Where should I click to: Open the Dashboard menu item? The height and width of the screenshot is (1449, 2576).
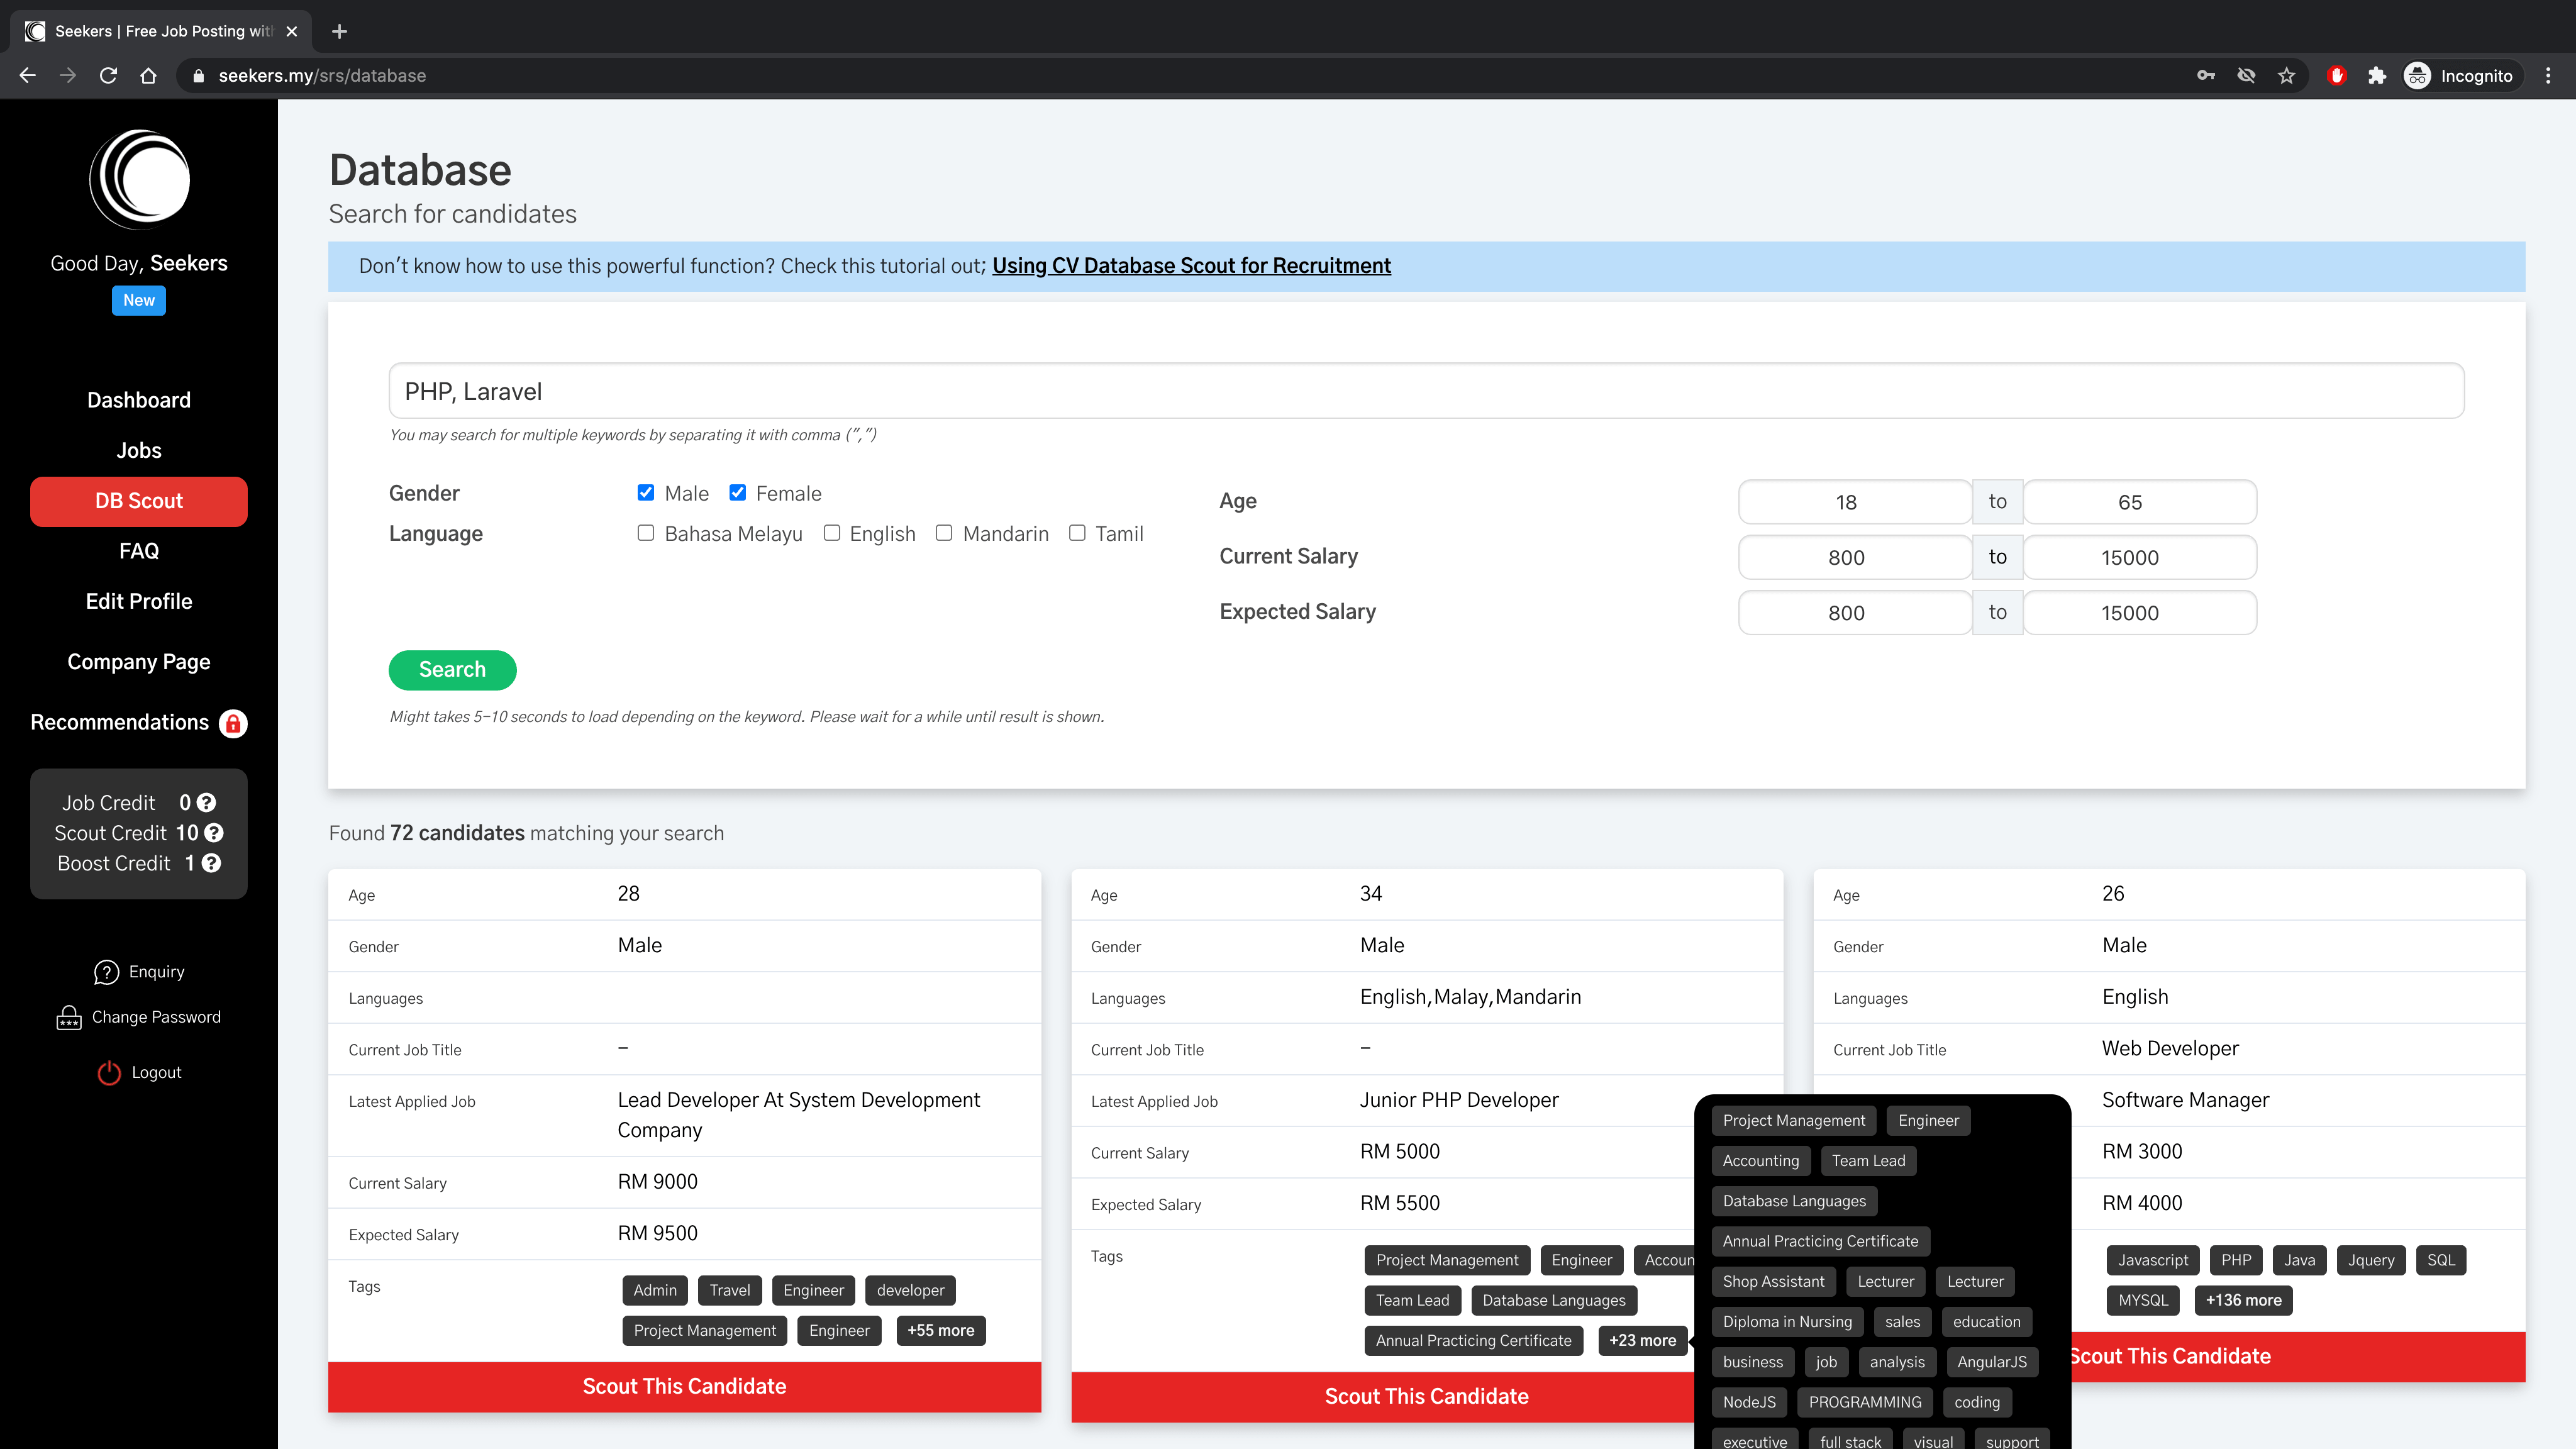pyautogui.click(x=139, y=400)
